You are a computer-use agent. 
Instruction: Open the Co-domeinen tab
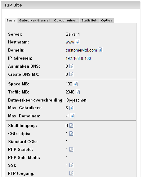click(66, 20)
